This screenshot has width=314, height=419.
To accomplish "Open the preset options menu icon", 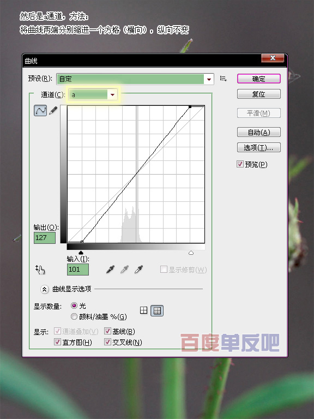I will [x=223, y=79].
